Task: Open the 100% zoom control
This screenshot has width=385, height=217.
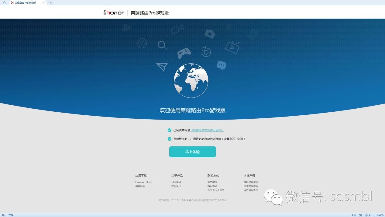Action: coord(379,215)
